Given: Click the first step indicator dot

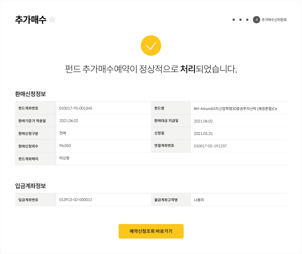Looking at the screenshot, I should tap(234, 20).
